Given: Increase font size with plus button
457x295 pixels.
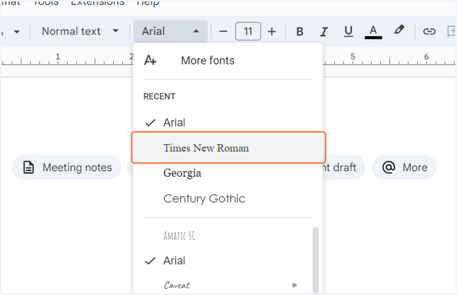Looking at the screenshot, I should tap(272, 32).
